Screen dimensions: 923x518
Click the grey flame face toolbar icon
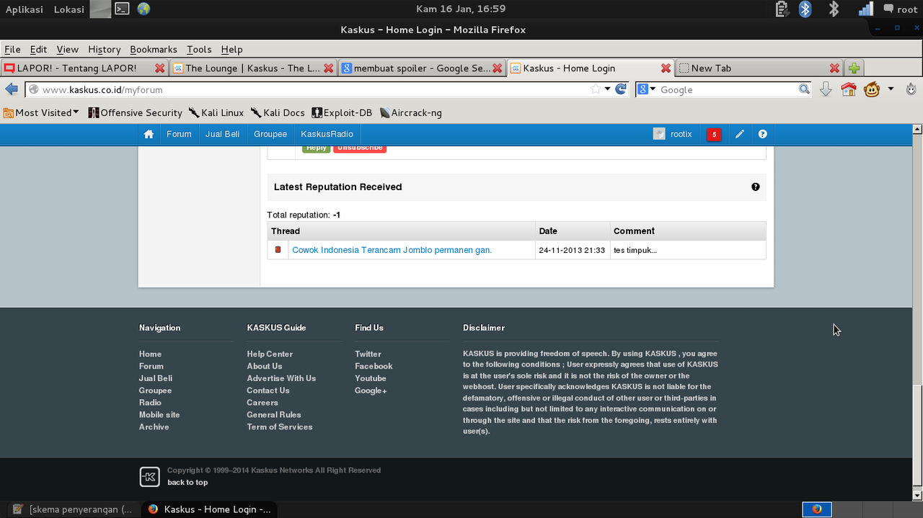(x=911, y=89)
